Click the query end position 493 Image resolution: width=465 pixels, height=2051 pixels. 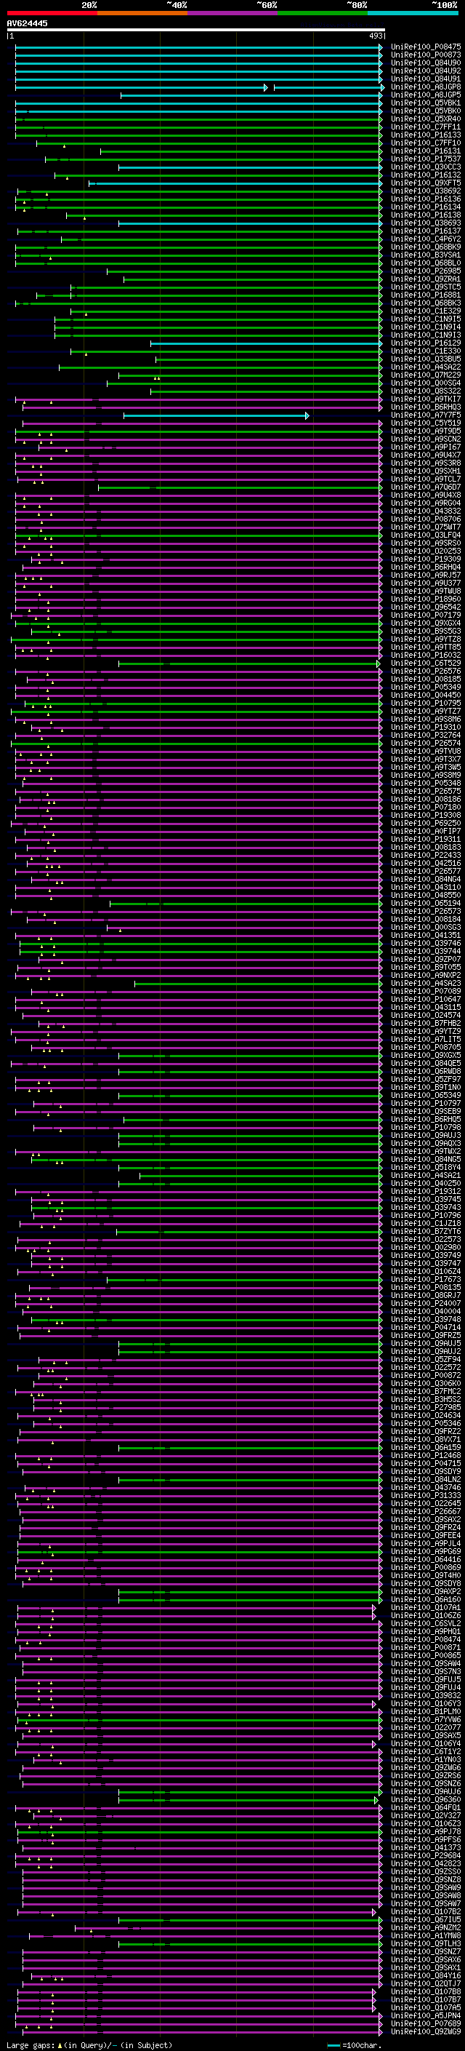point(376,36)
